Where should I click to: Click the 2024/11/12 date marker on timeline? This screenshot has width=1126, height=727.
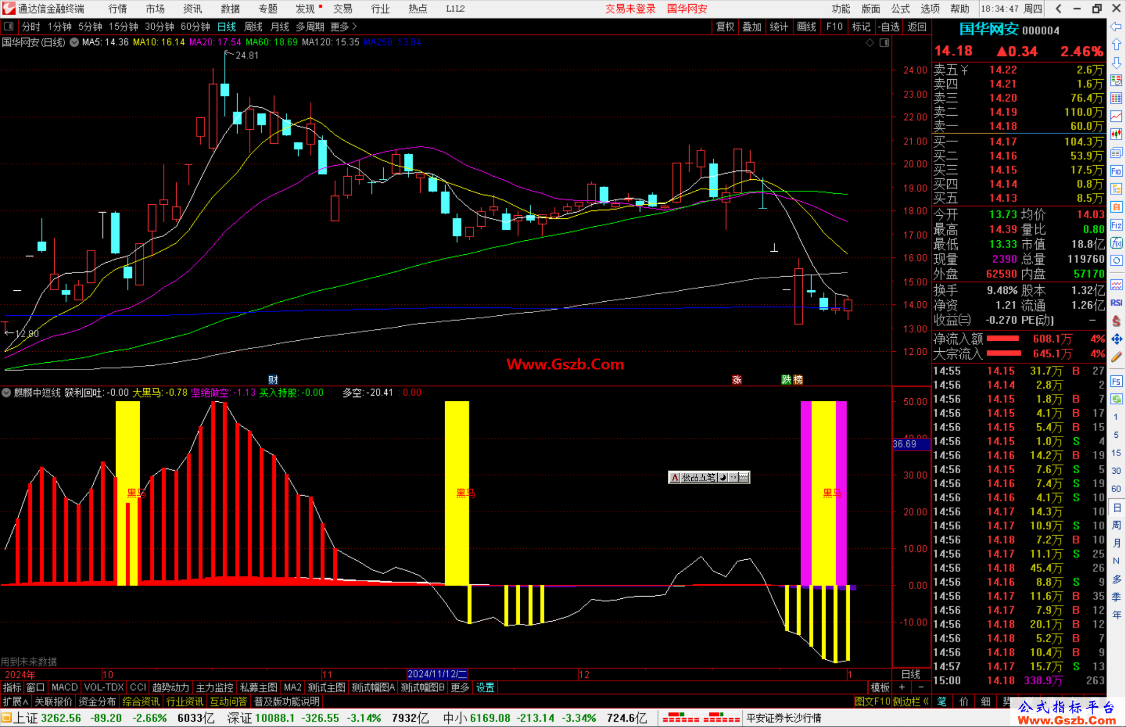coord(437,674)
